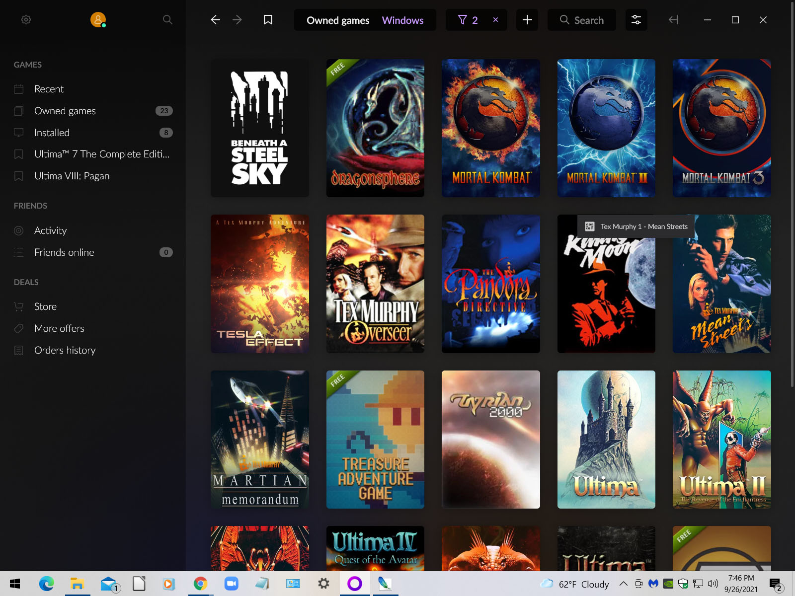Open Beneath a Steel Sky game cover
Viewport: 795px width, 596px height.
pyautogui.click(x=260, y=128)
